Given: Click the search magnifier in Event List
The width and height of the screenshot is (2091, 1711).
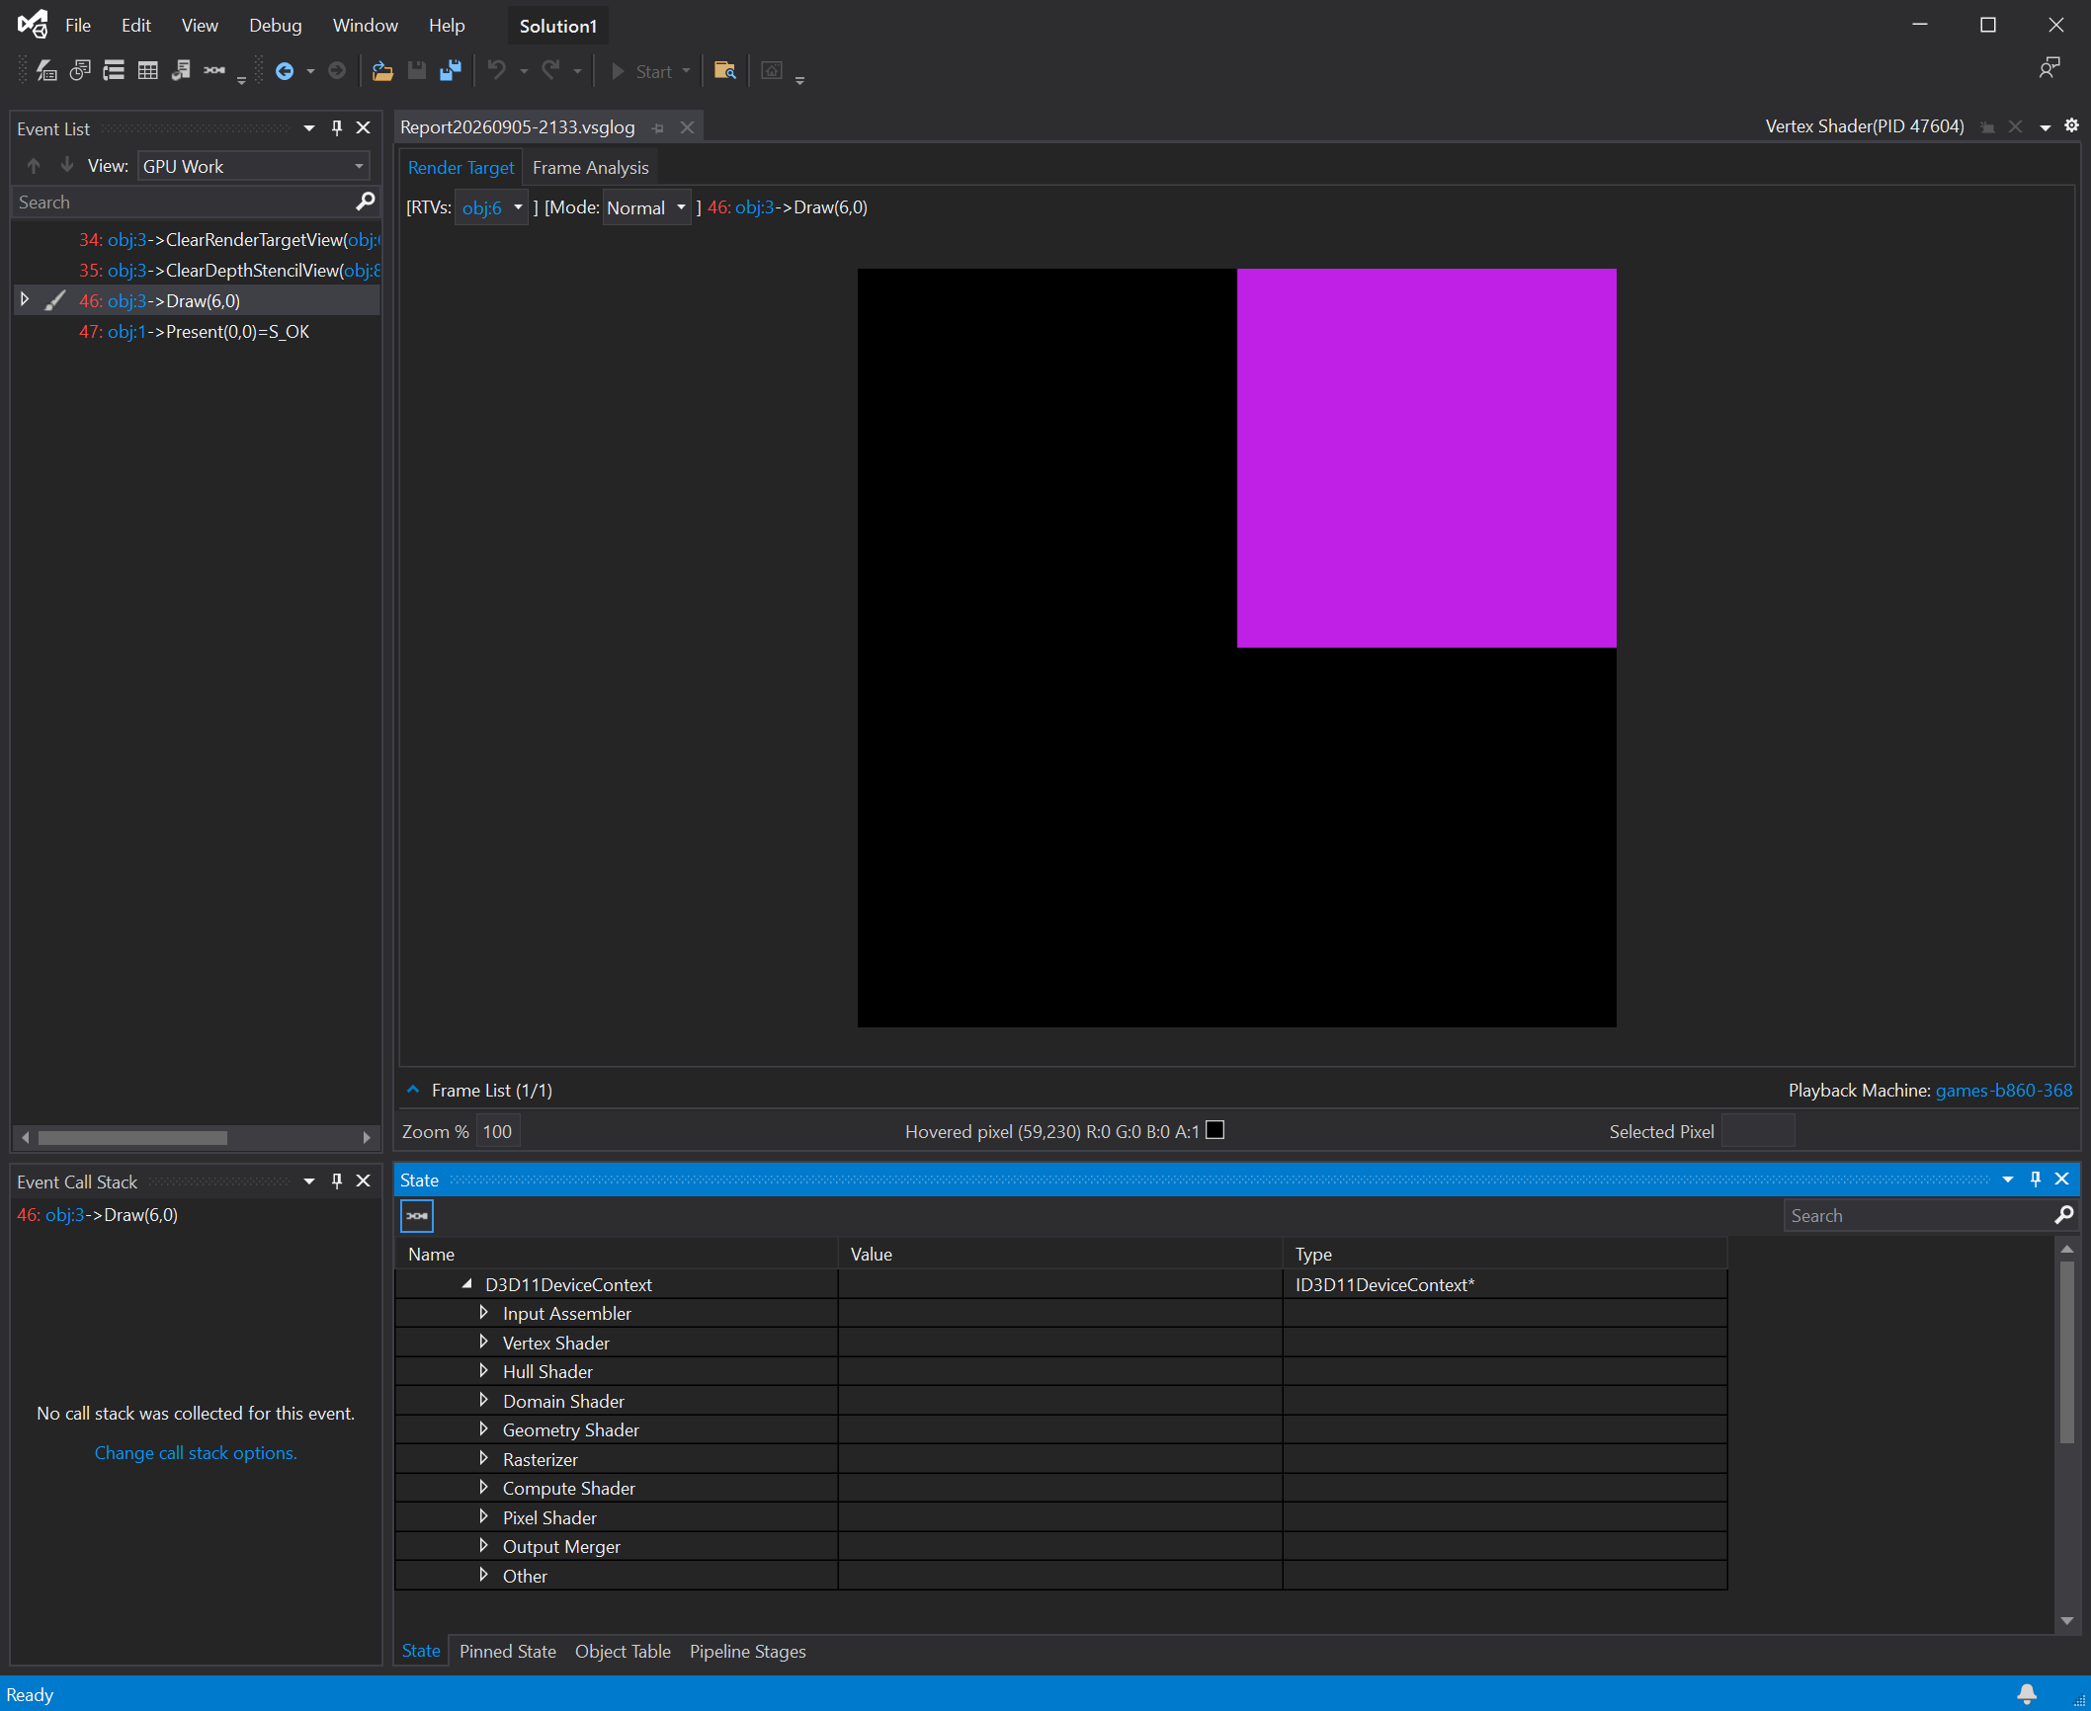Looking at the screenshot, I should click(x=365, y=202).
